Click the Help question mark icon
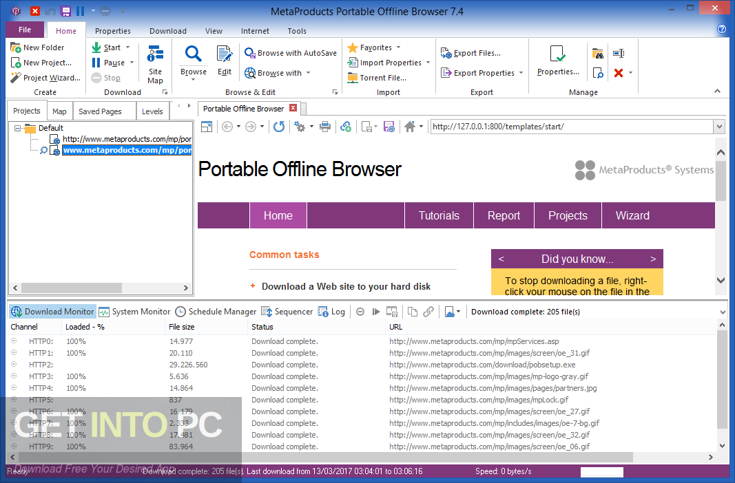This screenshot has height=483, width=735. (722, 29)
